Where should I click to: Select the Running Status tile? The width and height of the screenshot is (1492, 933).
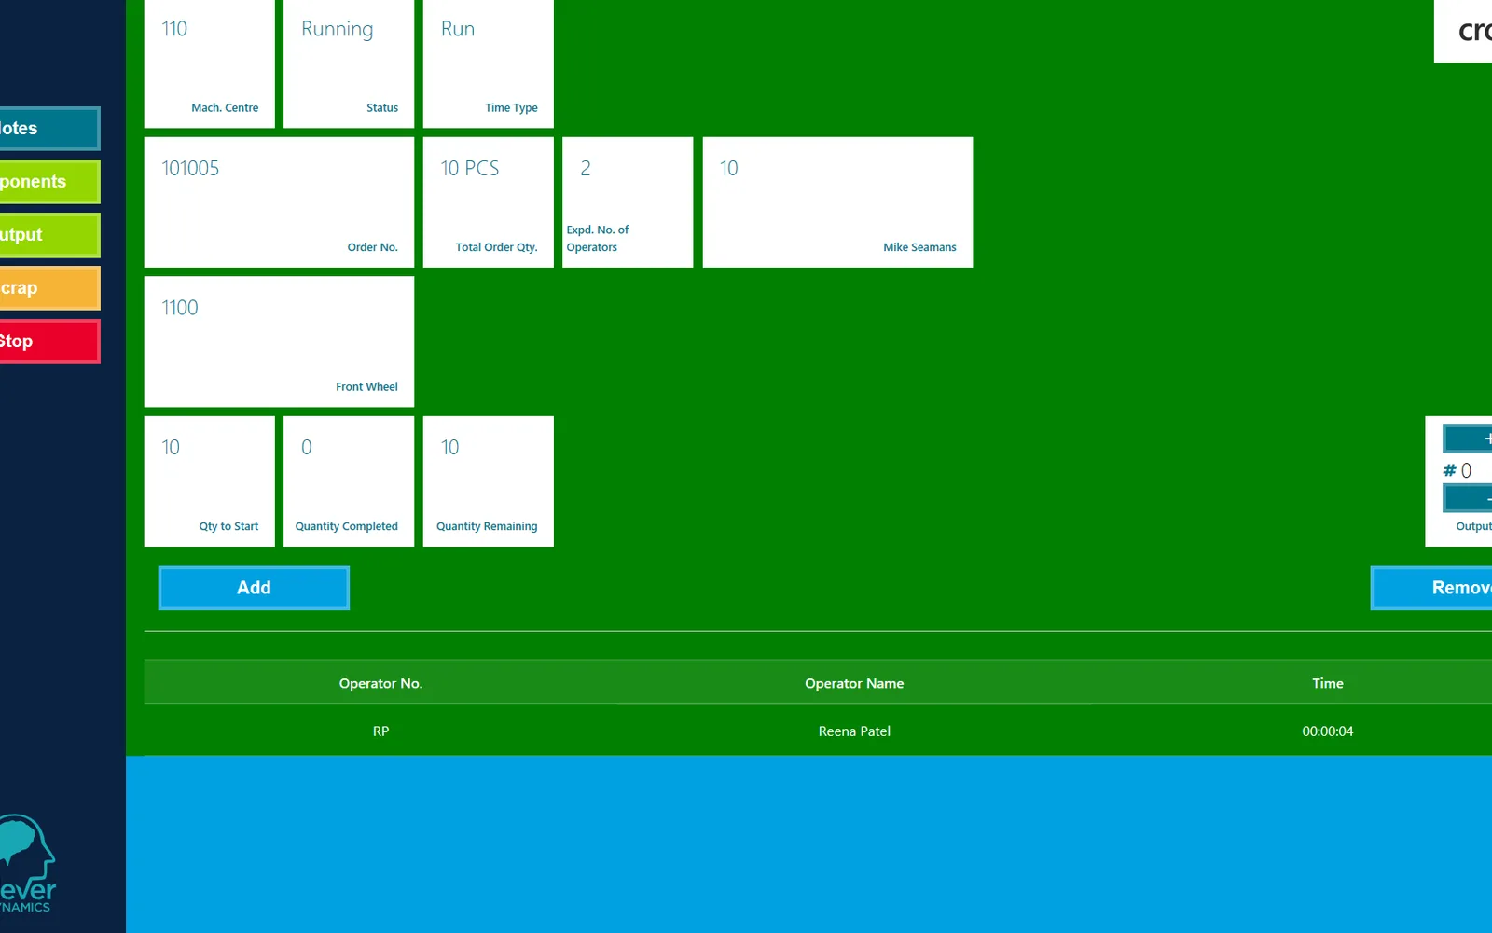[x=349, y=63]
